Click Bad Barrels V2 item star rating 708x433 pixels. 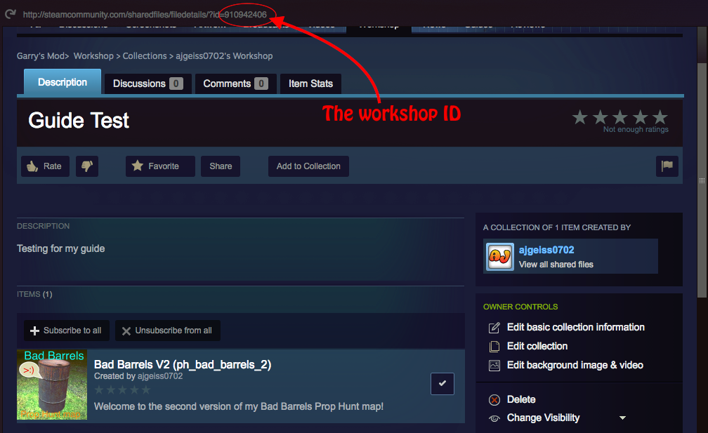(x=122, y=389)
